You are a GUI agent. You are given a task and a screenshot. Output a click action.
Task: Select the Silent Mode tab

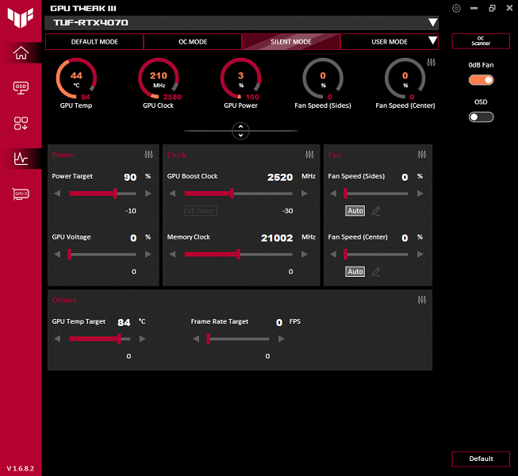[291, 41]
